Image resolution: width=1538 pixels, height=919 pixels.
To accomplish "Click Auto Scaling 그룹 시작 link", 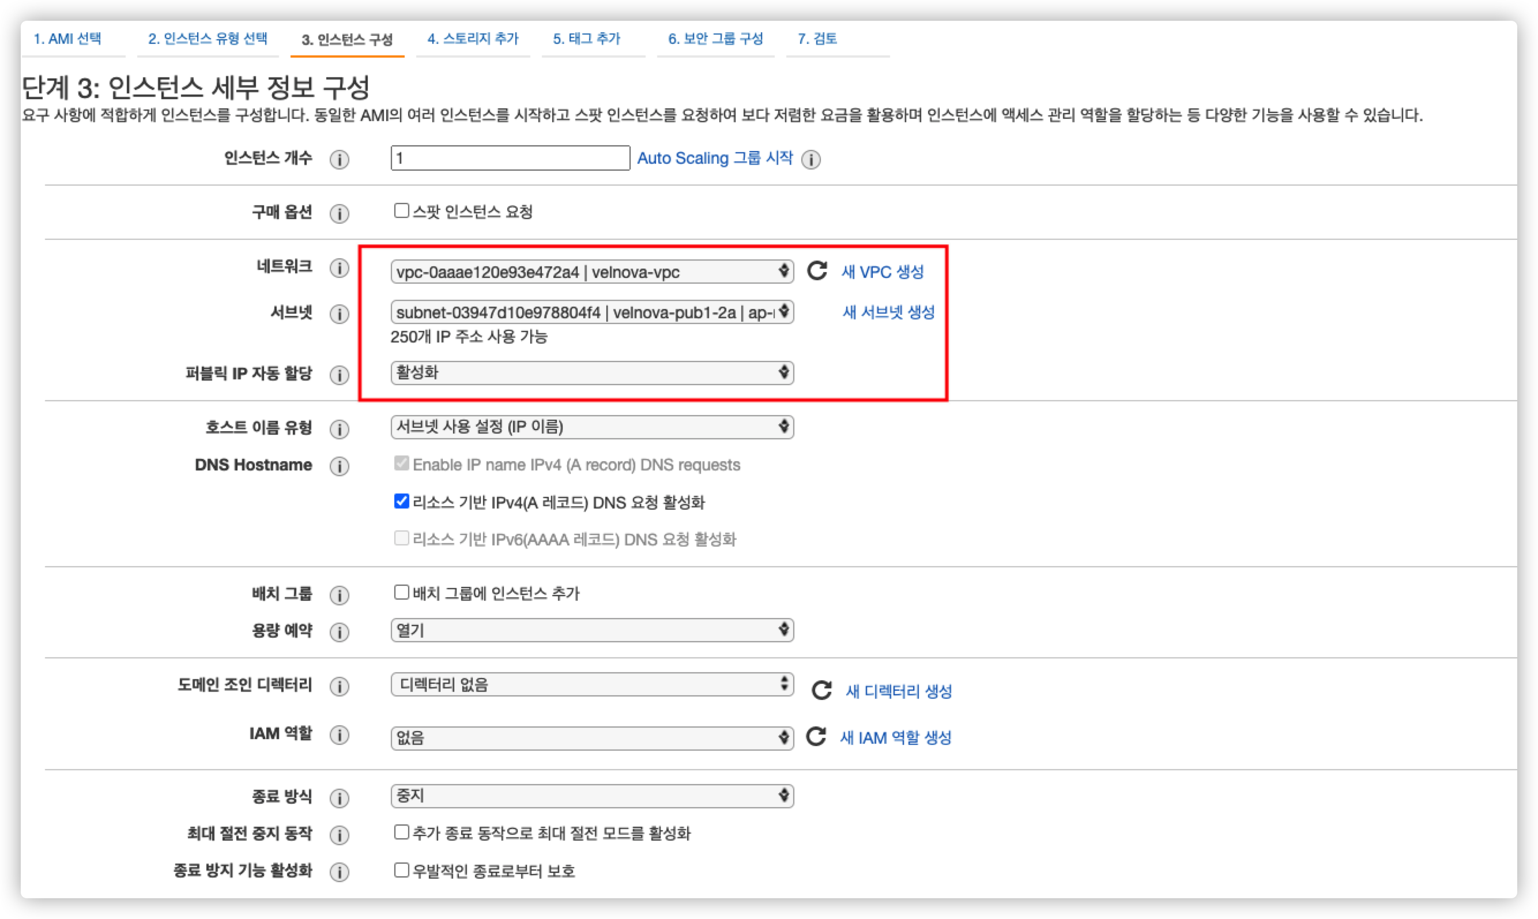I will [714, 159].
